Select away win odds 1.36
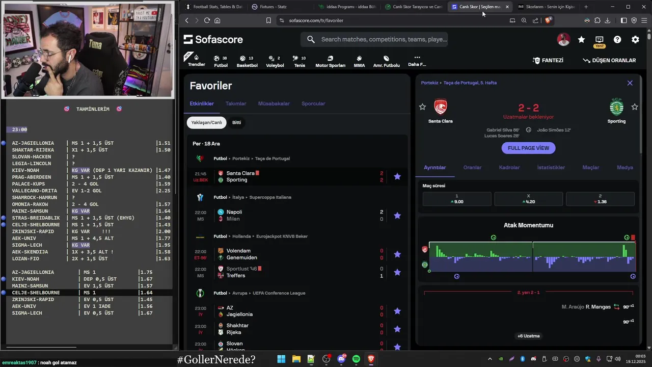The height and width of the screenshot is (367, 652). [600, 199]
